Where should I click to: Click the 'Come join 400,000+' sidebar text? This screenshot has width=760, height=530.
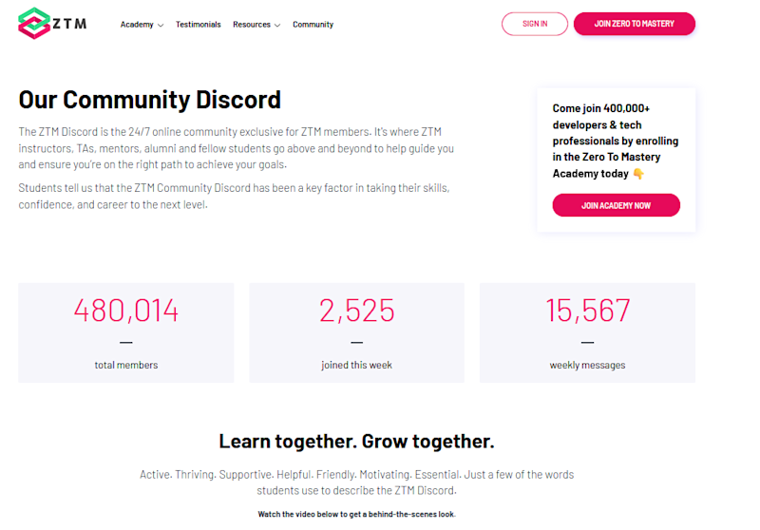tap(616, 141)
